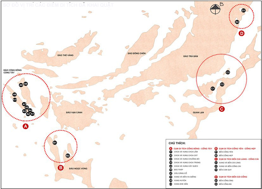Click the A10 site marker
Screen dimensions: 262x189
tap(15, 100)
